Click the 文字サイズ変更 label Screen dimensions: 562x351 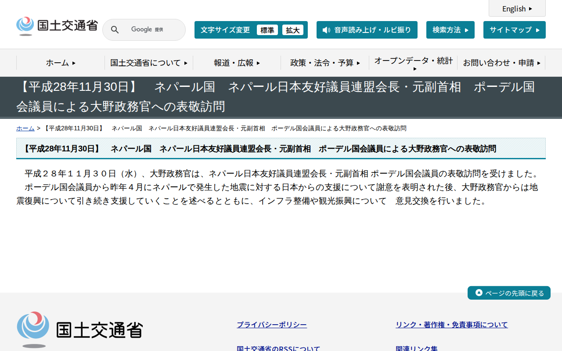click(225, 30)
